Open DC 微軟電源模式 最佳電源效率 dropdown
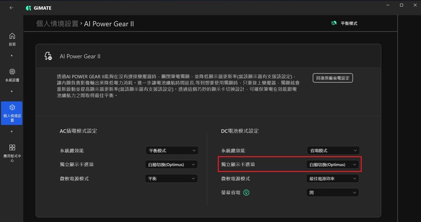421x222 pixels. point(333,178)
